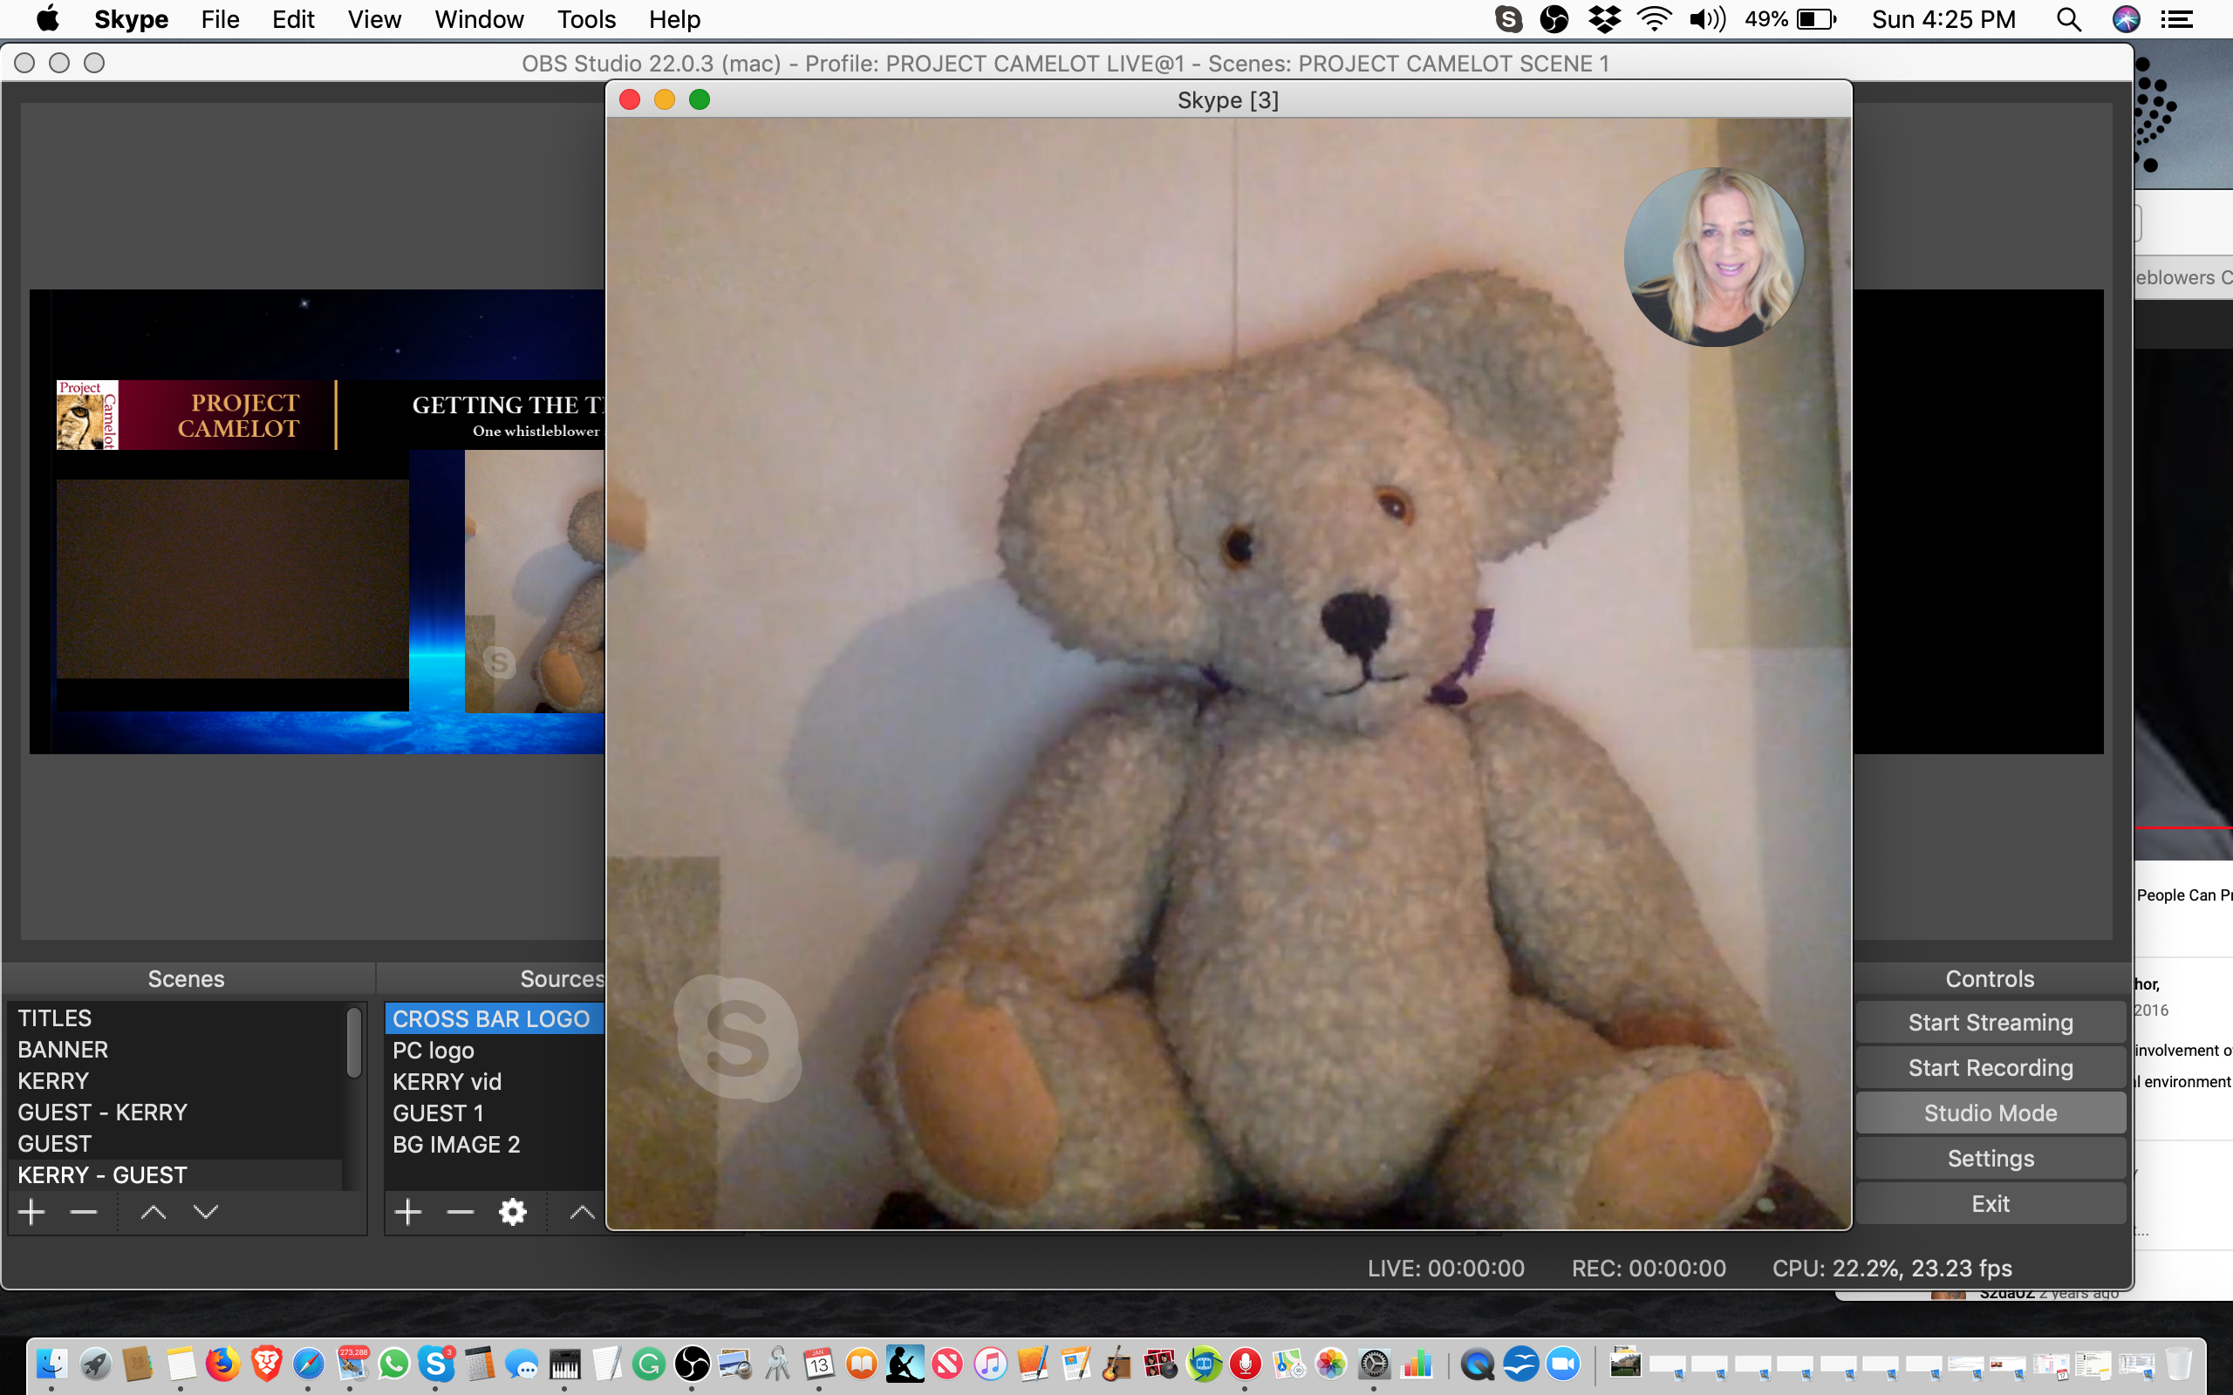The image size is (2233, 1395).
Task: Remove selected scene with minus icon
Action: click(84, 1211)
